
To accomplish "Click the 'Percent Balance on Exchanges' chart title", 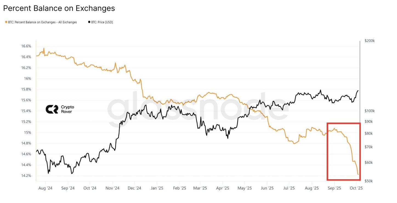I will [59, 8].
